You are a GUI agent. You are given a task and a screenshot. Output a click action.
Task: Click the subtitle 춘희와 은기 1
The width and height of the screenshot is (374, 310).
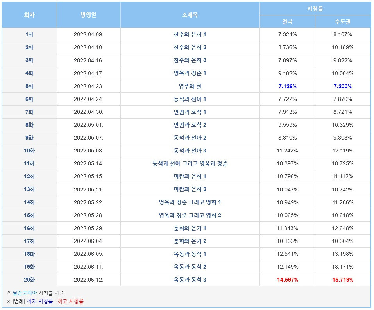[x=190, y=228]
